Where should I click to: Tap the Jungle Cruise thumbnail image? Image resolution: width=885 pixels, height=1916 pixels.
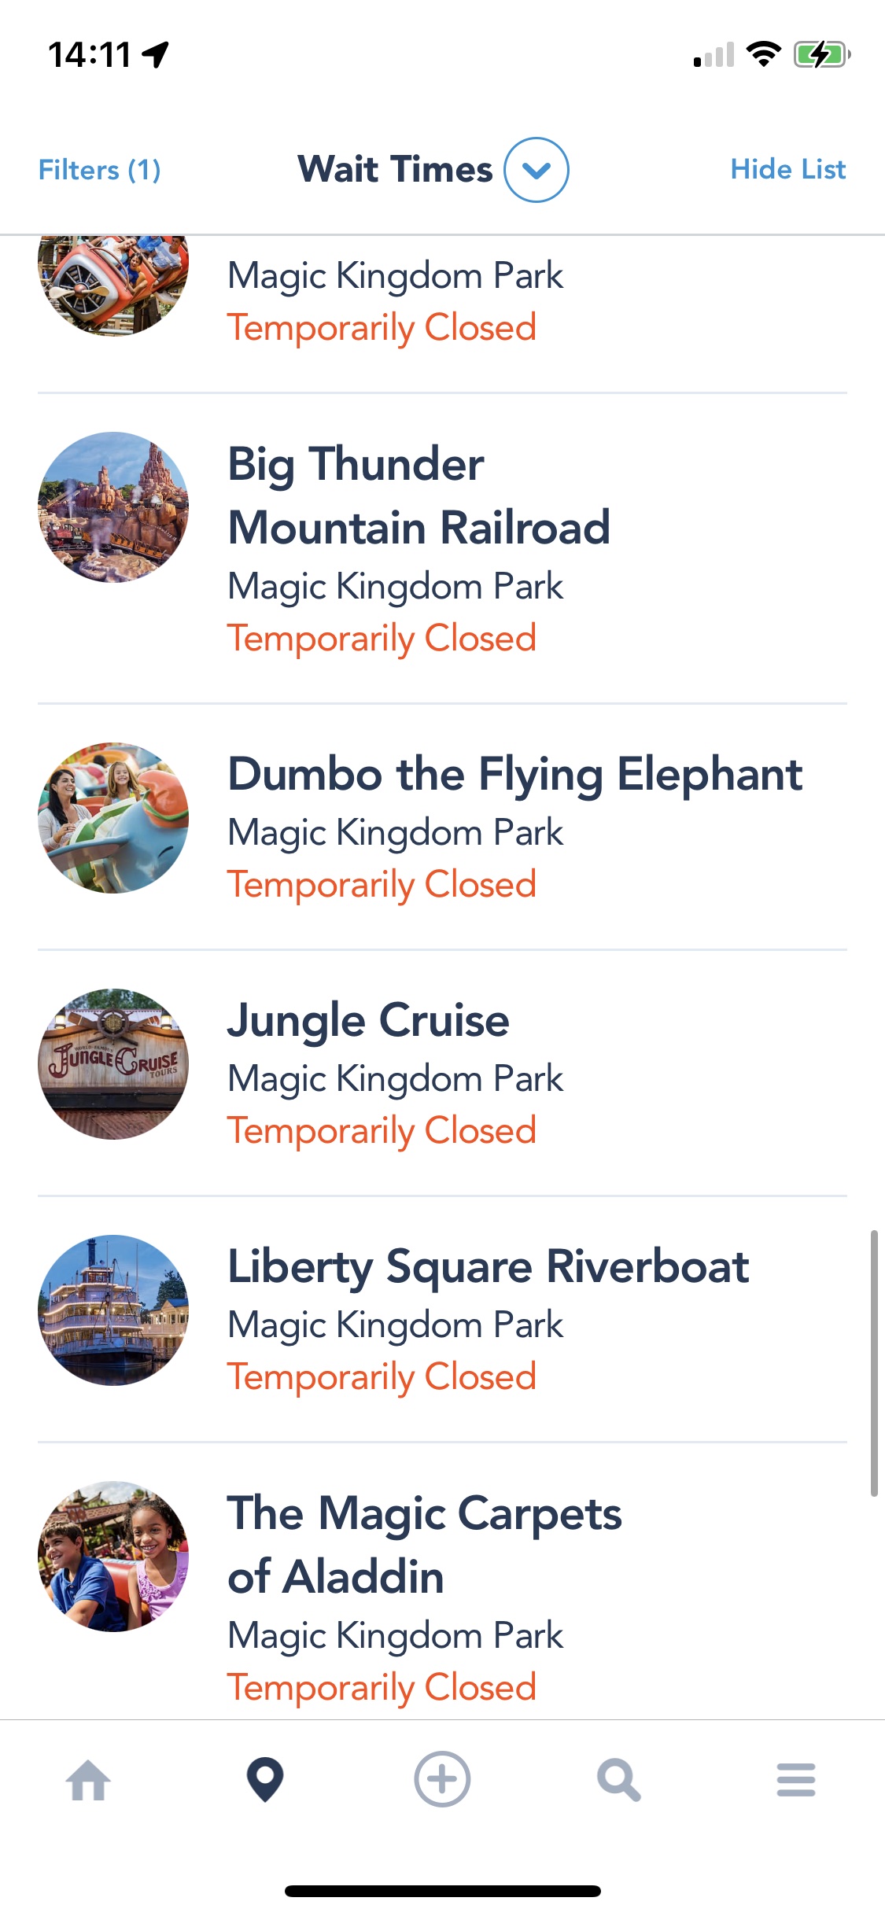pyautogui.click(x=113, y=1063)
